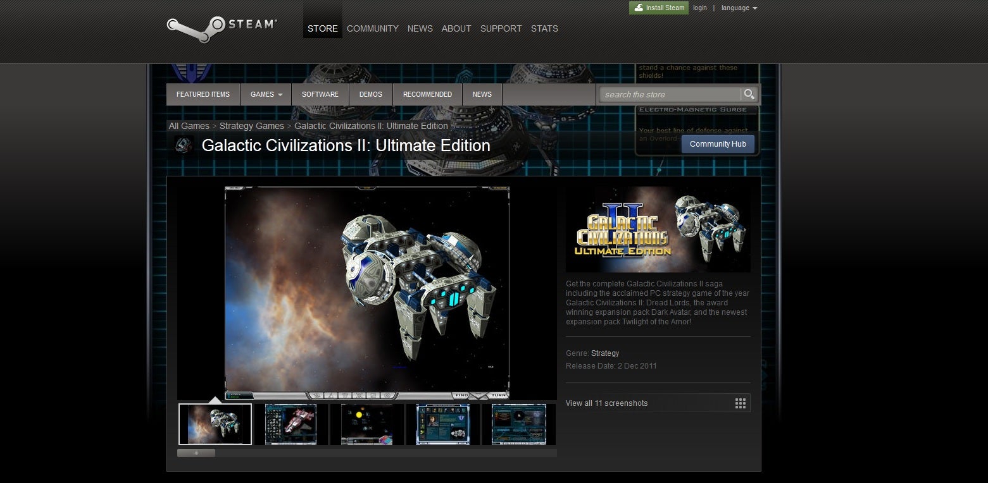Click the thumbnail strip scrollbar handle

[196, 453]
